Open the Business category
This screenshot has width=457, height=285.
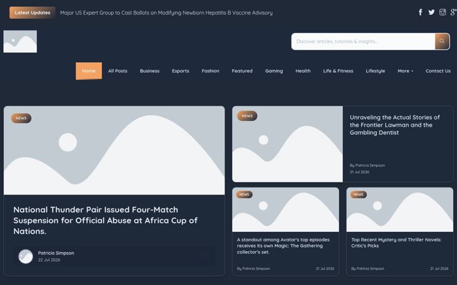(150, 71)
